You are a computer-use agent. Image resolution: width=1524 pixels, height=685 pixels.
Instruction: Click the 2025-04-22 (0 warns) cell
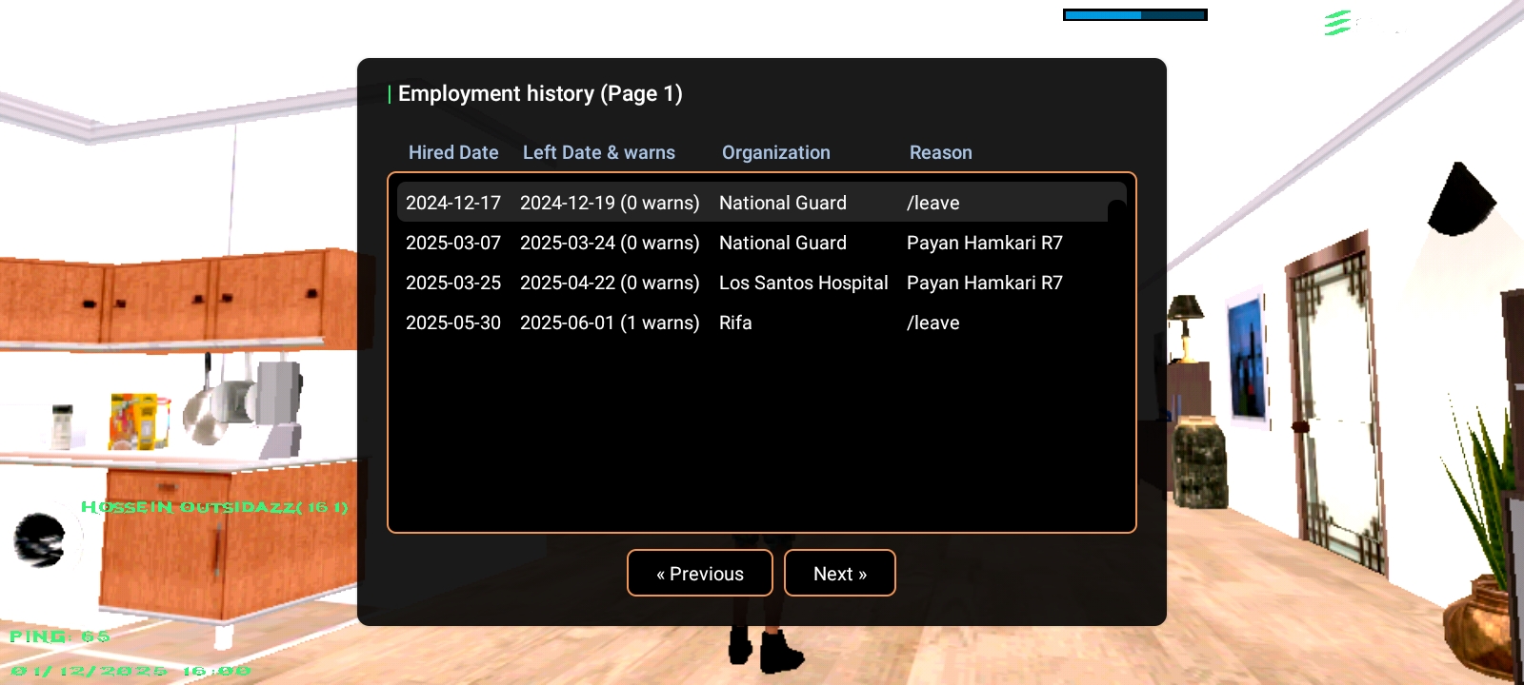(x=610, y=283)
